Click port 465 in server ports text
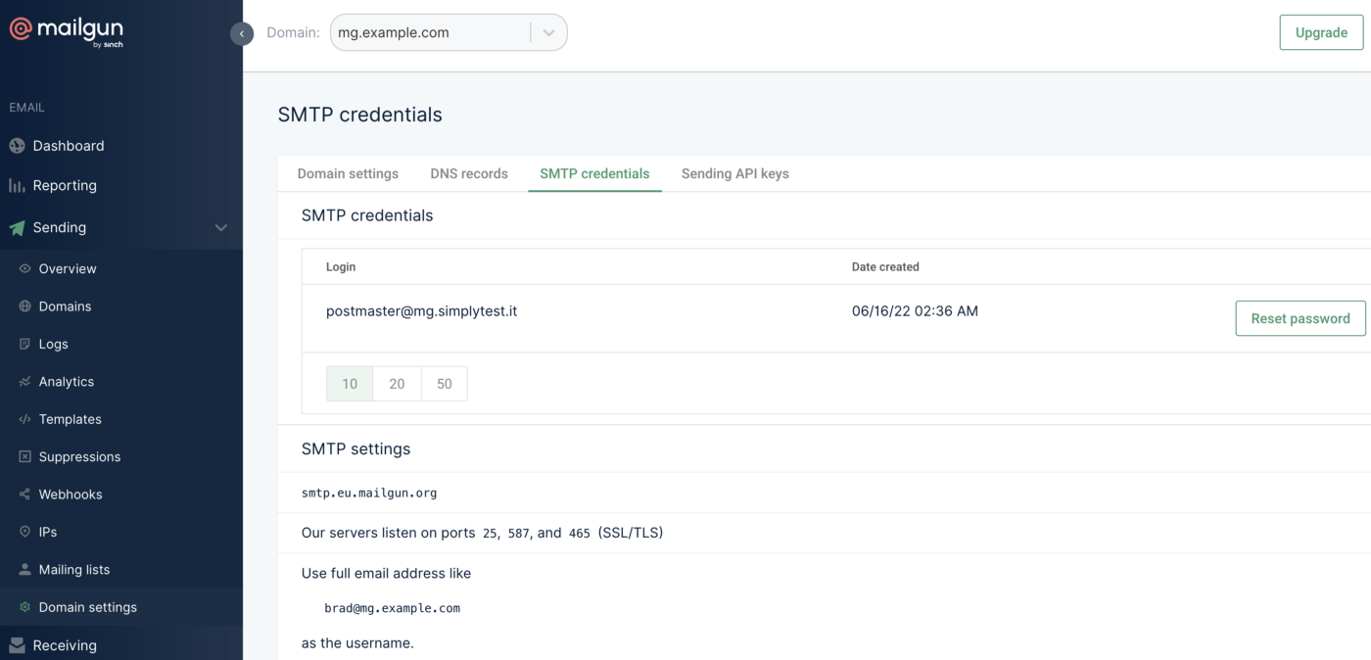 [x=579, y=534]
